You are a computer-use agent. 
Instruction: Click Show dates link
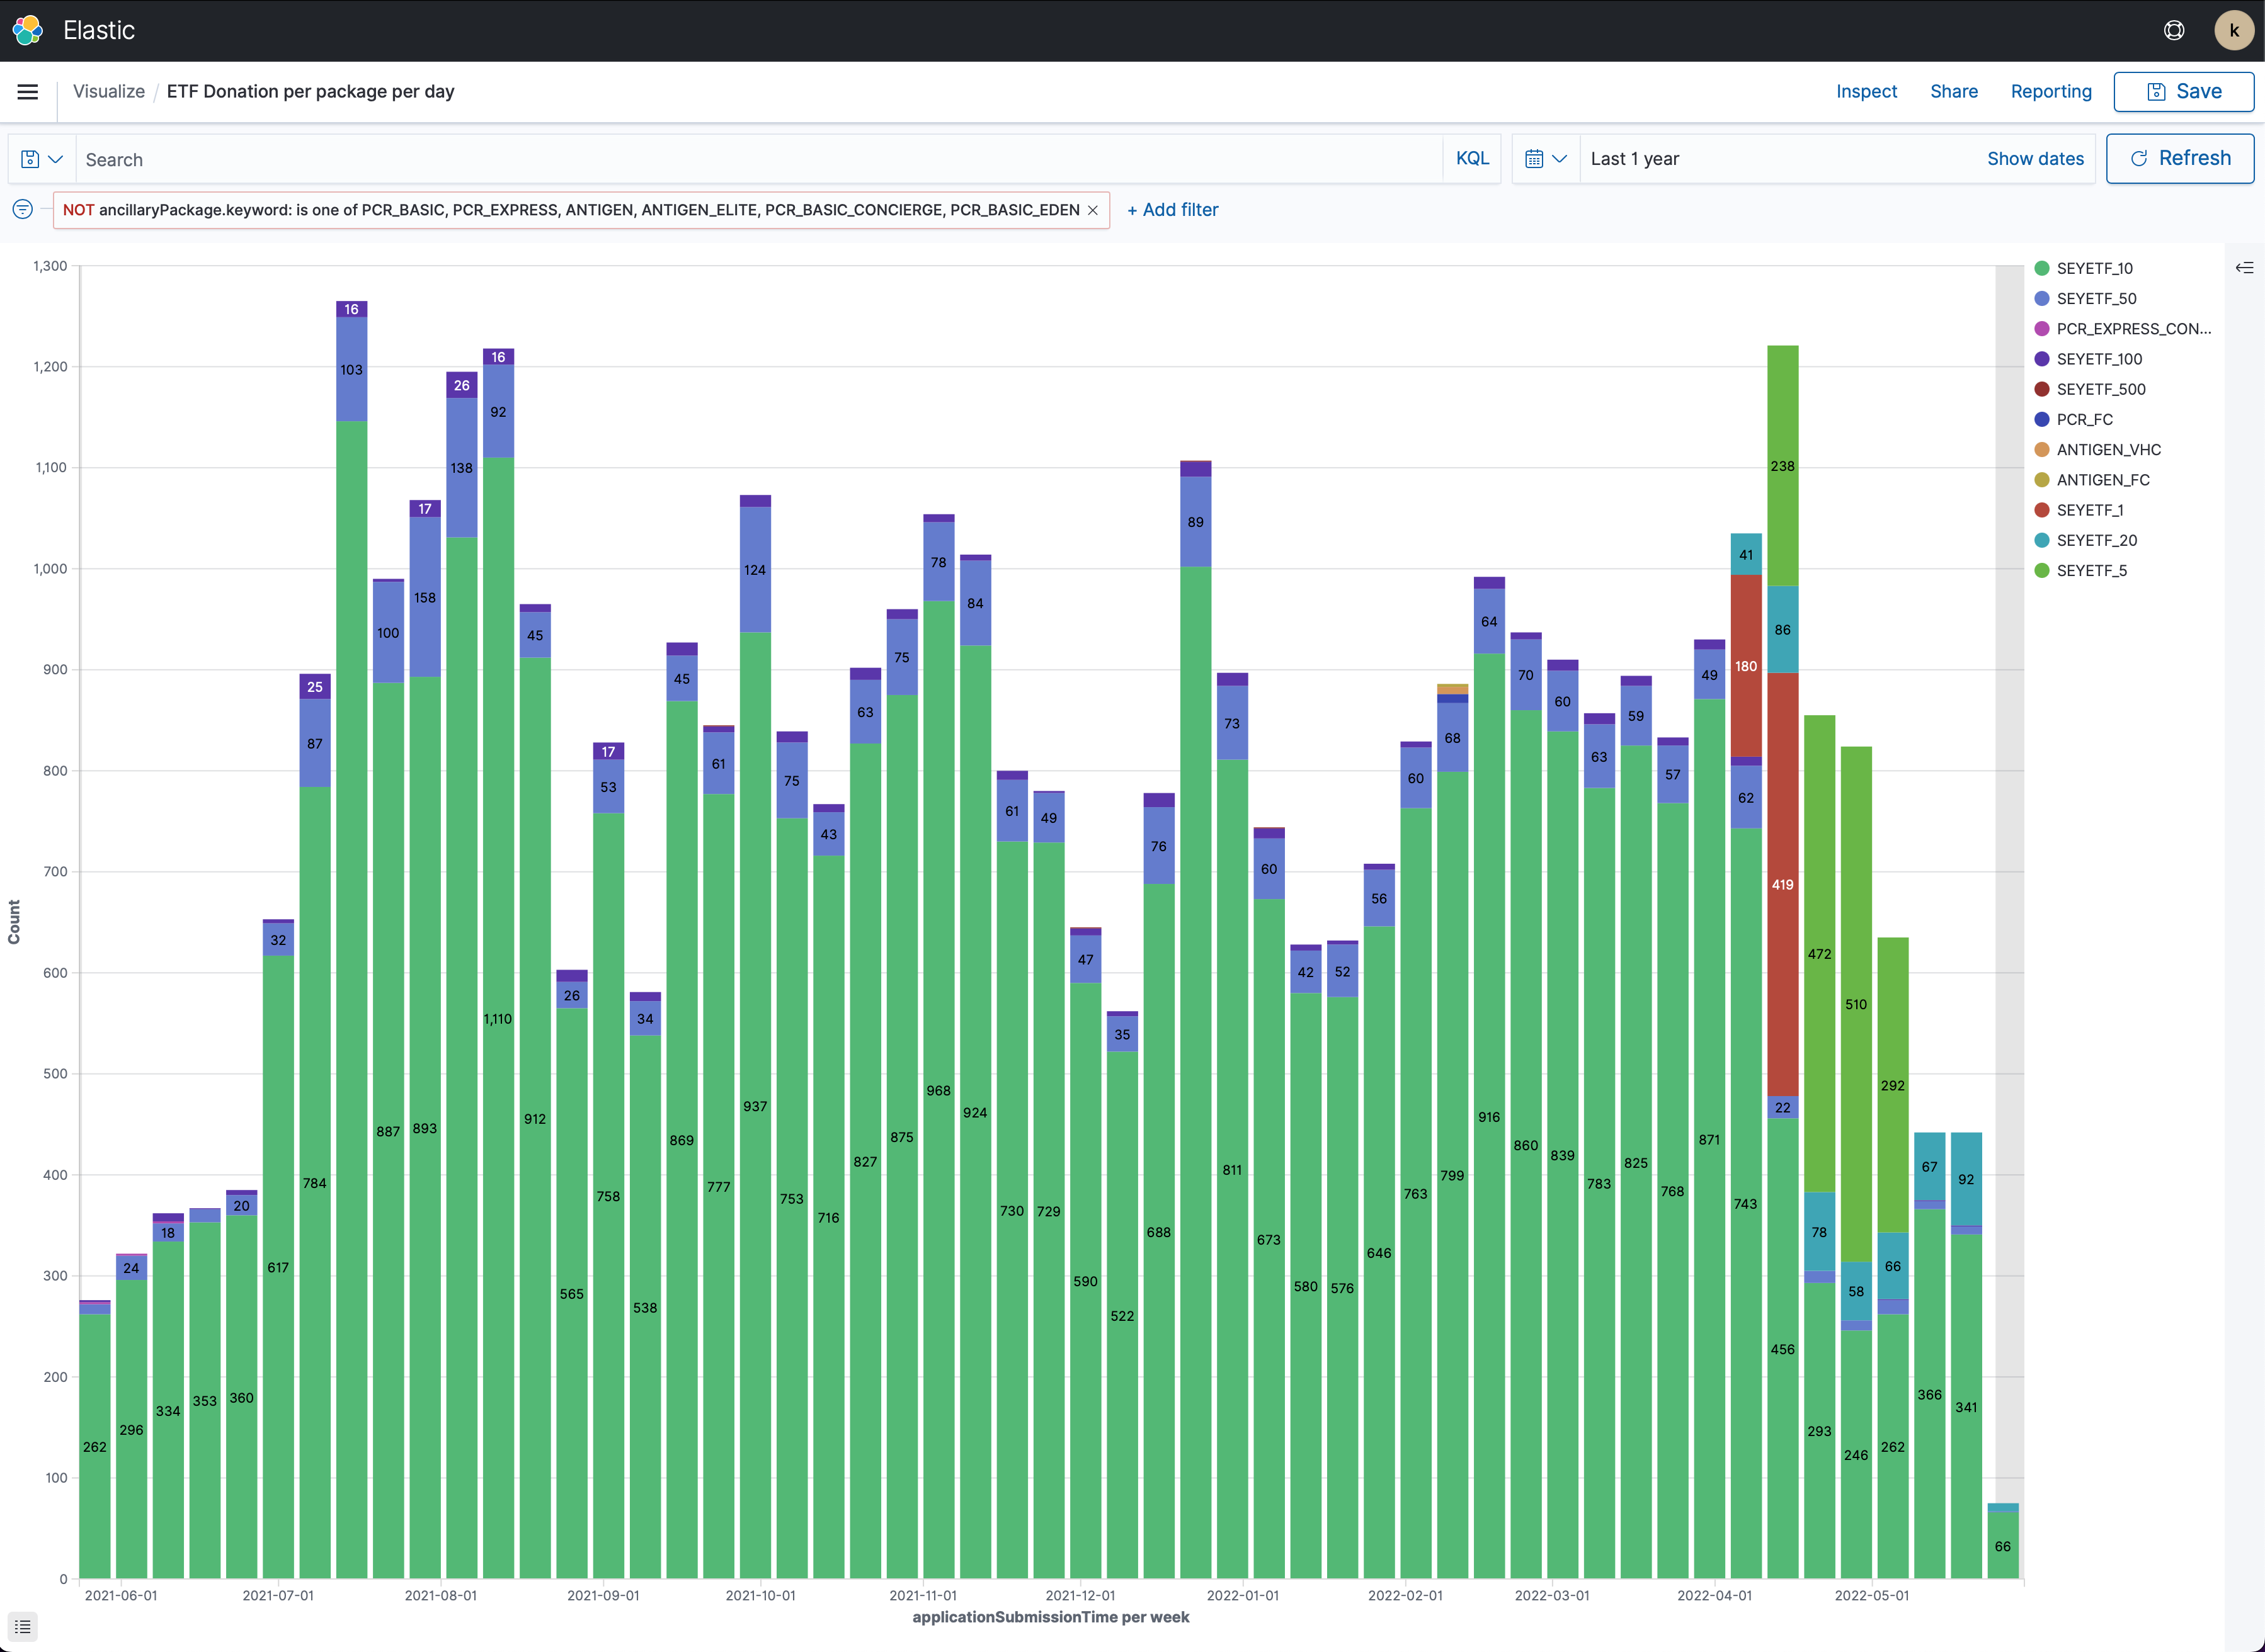pos(2035,158)
